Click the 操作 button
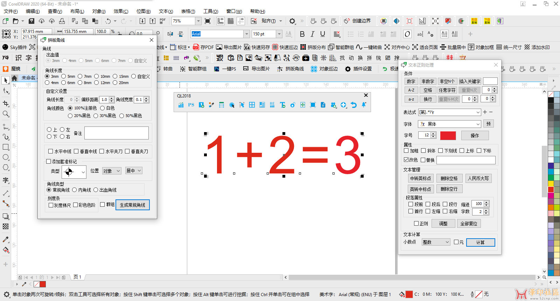The image size is (560, 301). tap(475, 136)
